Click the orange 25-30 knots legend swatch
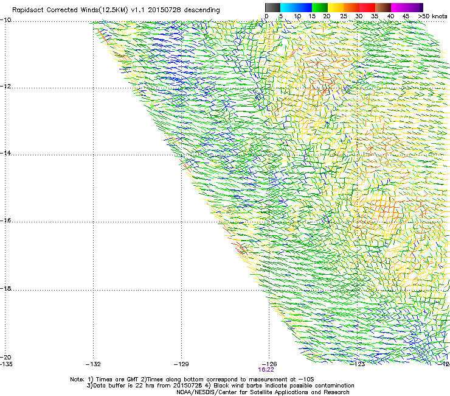 [351, 7]
